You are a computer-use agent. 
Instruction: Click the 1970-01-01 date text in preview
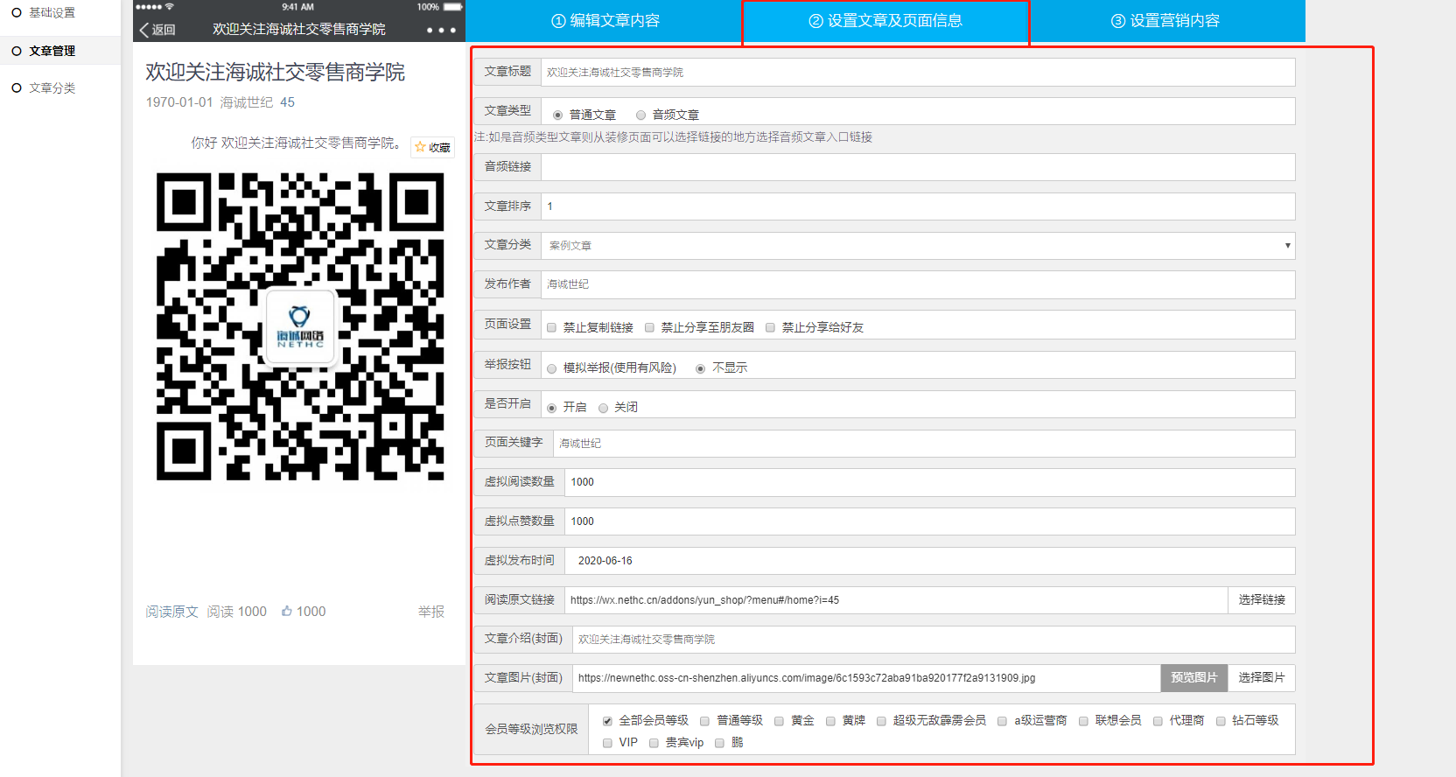179,102
